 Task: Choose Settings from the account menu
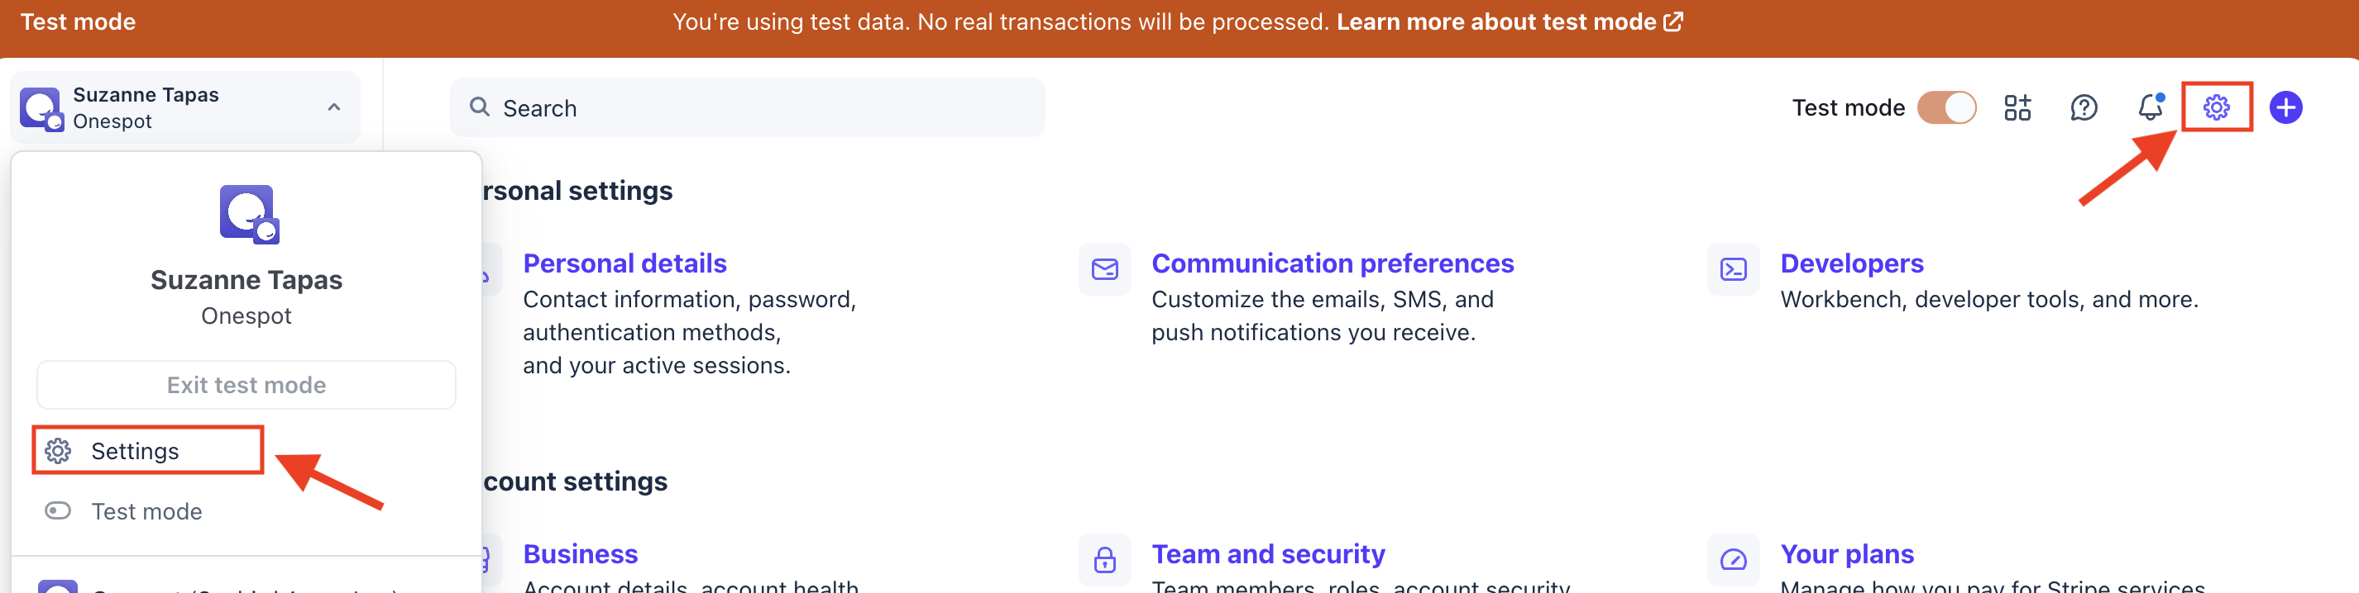click(135, 450)
